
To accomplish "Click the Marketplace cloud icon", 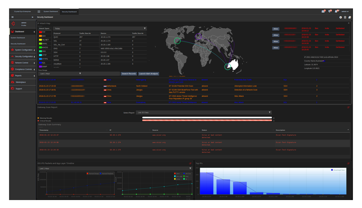I will [13, 82].
